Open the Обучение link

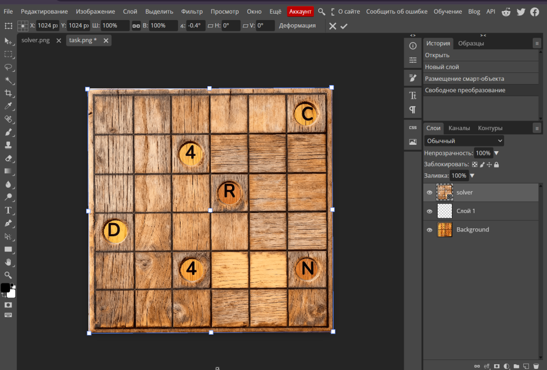click(448, 12)
